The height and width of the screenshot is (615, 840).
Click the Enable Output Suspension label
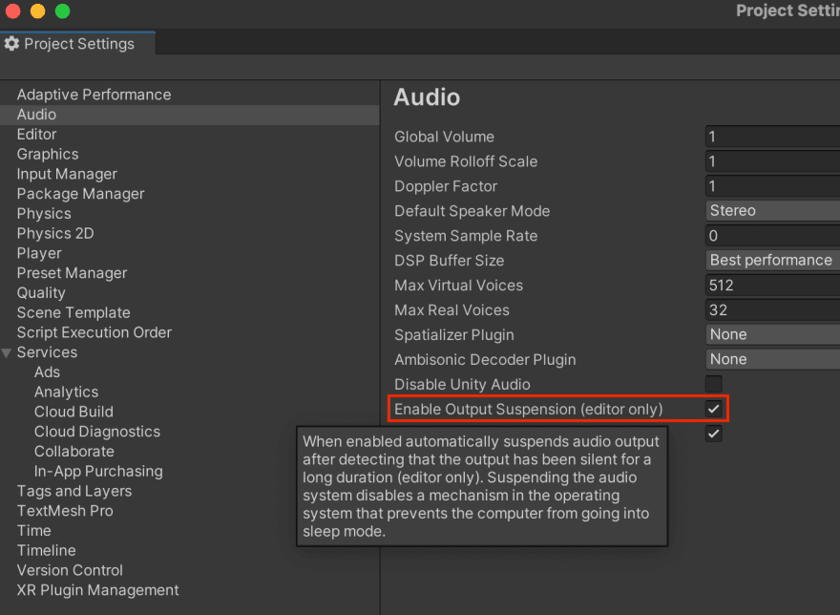point(528,409)
